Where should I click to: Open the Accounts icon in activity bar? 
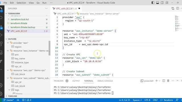pyautogui.click(x=1, y=85)
